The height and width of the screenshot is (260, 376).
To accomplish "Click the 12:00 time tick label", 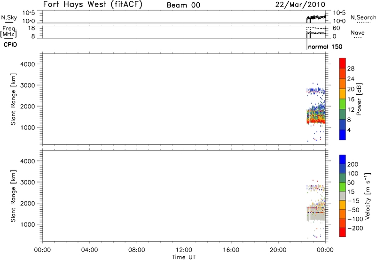I will (184, 250).
